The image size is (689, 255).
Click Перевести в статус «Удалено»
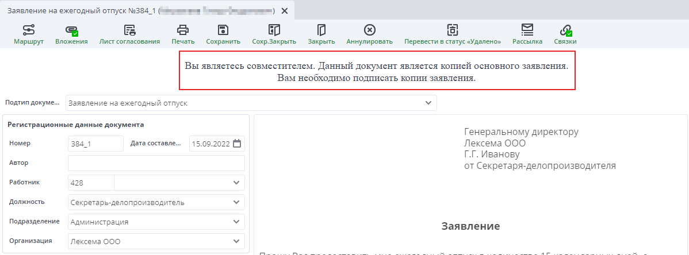(x=453, y=34)
